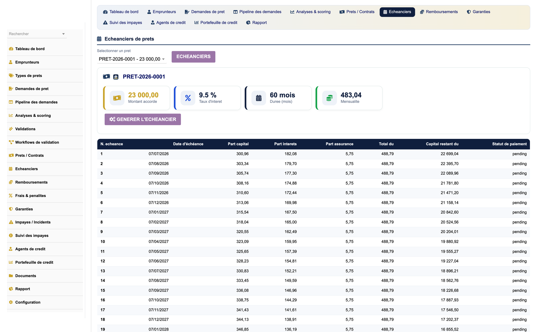Viewport: 536px width, 332px height.
Task: Open the Rapport top tab
Action: click(256, 23)
